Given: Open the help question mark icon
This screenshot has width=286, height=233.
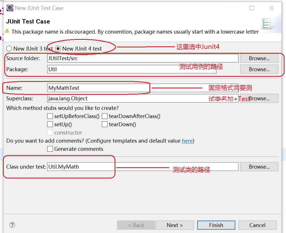Looking at the screenshot, I should 12,225.
